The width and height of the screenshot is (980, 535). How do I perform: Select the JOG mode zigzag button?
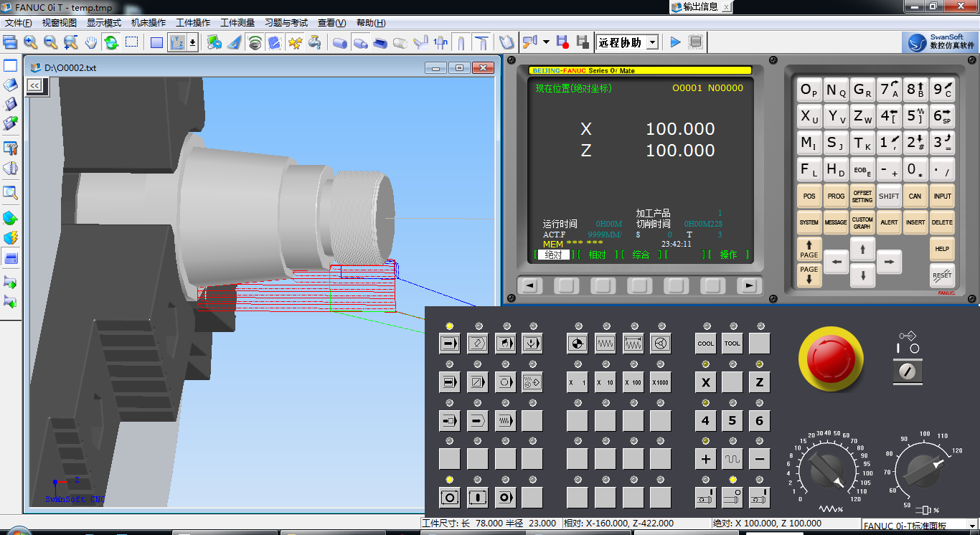(606, 344)
